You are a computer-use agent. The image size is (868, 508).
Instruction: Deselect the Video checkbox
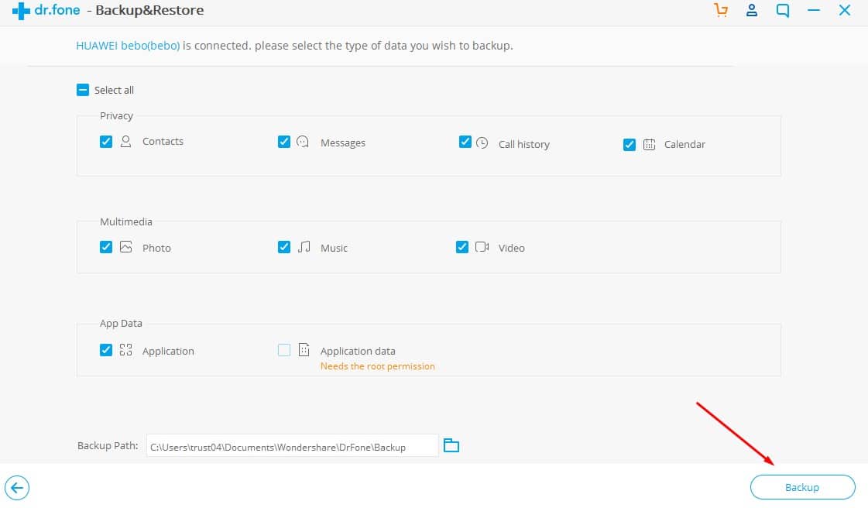(x=462, y=247)
